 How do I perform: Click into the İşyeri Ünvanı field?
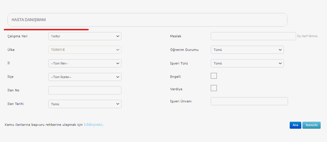[249, 101]
